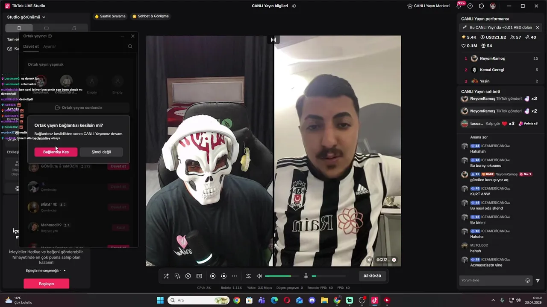The image size is (547, 307).
Task: Dismiss dialog with Şimdi değil
Action: point(101,152)
